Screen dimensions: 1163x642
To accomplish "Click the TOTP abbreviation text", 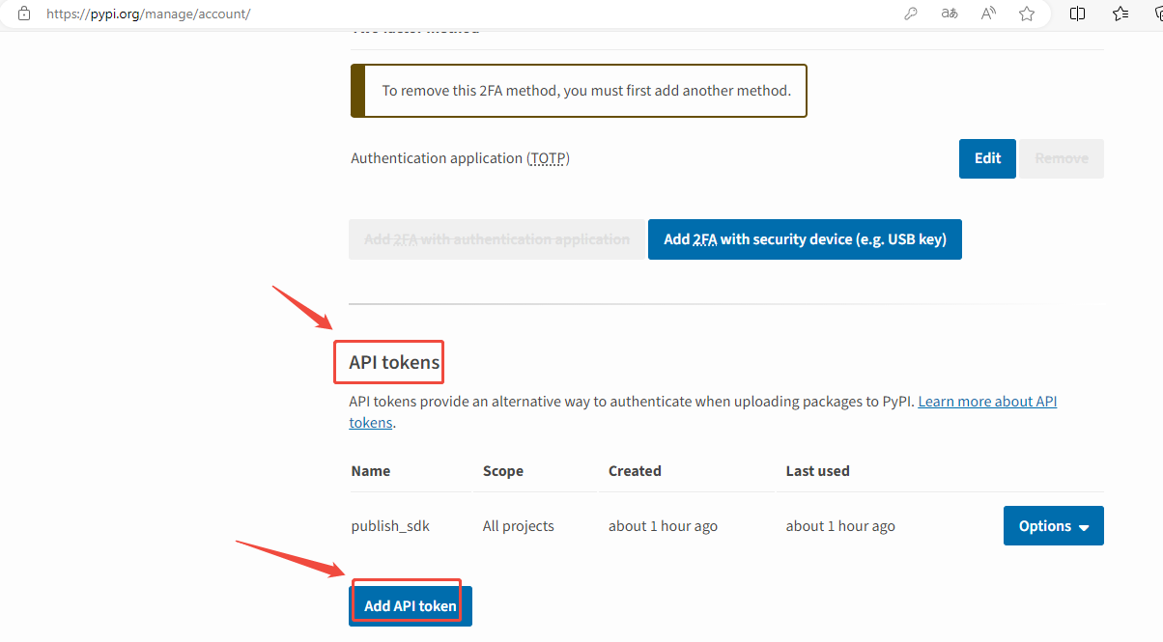I will pos(548,158).
